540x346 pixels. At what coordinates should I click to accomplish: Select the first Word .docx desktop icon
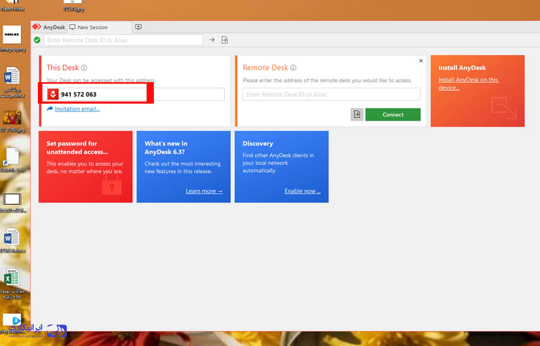[x=12, y=83]
